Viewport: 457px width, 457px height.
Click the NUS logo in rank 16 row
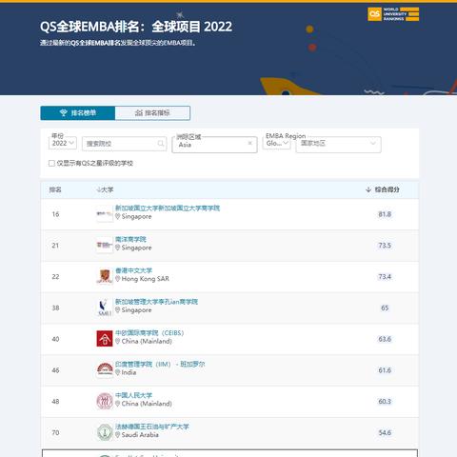click(x=105, y=214)
